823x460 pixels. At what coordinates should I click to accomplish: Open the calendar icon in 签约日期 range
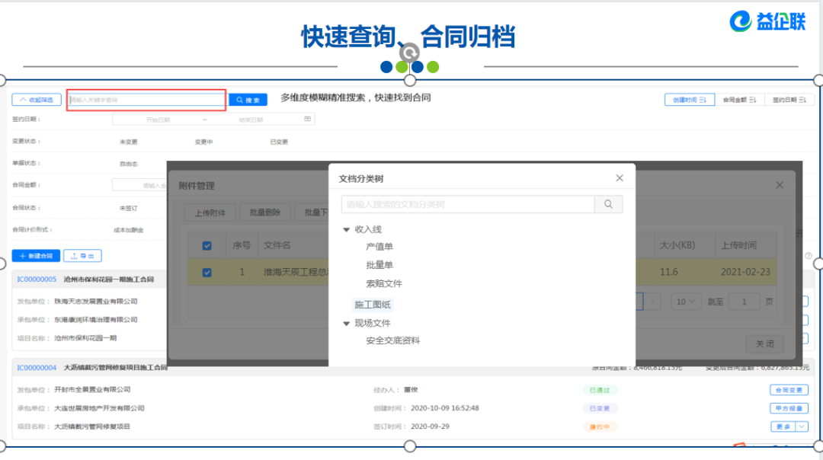(x=308, y=119)
